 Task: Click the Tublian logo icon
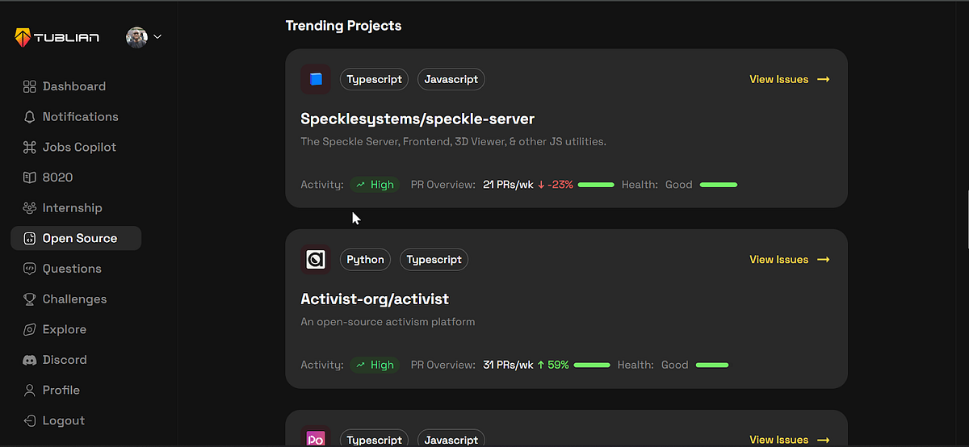[22, 37]
